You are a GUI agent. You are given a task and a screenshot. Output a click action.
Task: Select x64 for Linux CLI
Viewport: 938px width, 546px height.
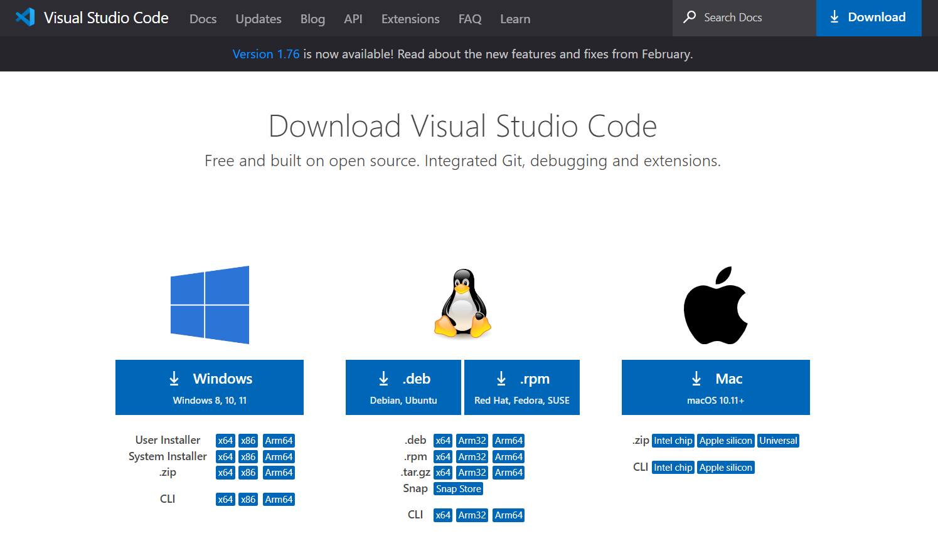[443, 515]
